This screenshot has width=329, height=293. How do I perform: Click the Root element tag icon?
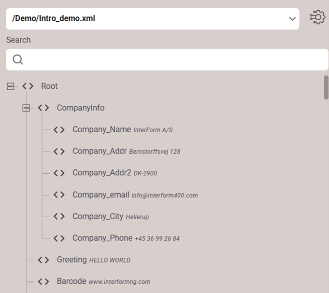click(28, 86)
